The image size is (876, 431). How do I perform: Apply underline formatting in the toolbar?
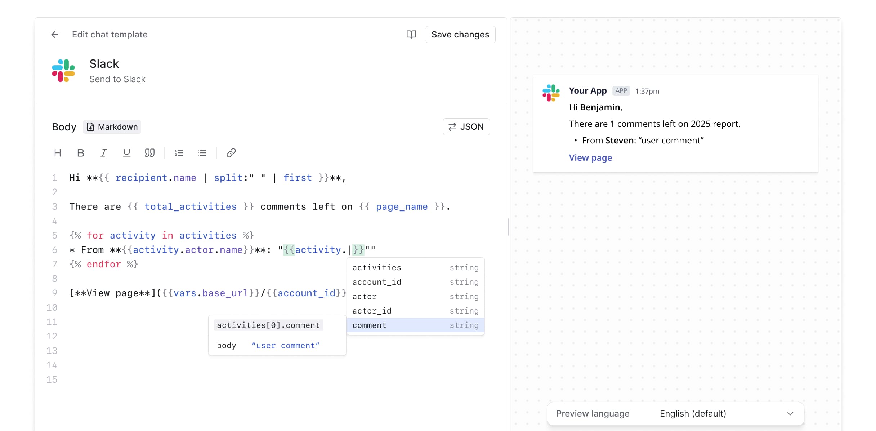click(x=126, y=153)
